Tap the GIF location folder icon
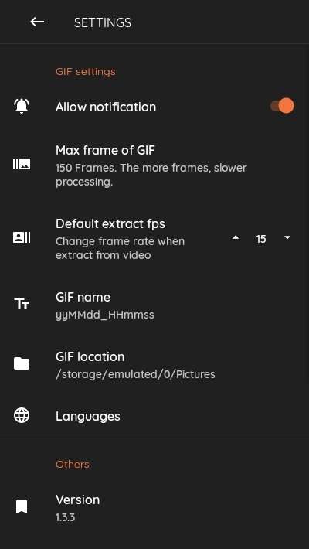 click(22, 363)
